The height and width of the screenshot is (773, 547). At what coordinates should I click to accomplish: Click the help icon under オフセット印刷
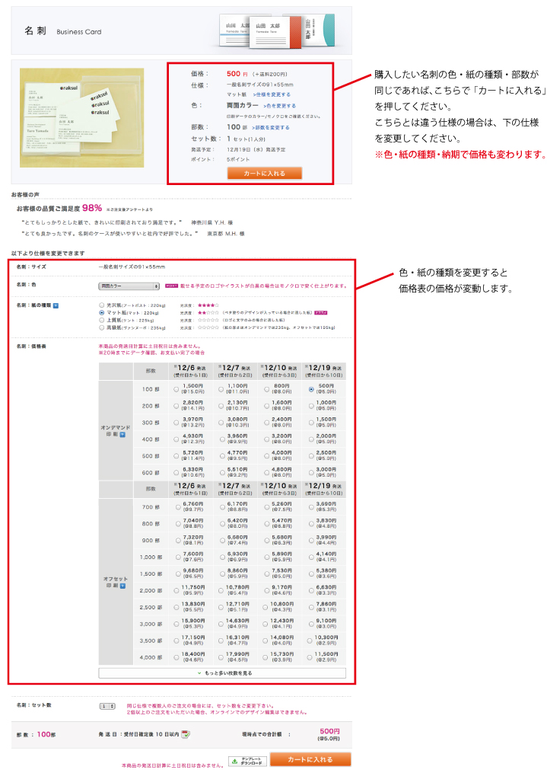pos(122,587)
